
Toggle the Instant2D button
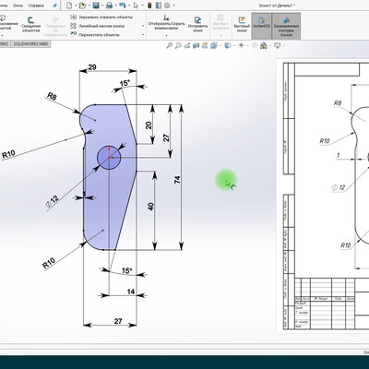(x=261, y=26)
